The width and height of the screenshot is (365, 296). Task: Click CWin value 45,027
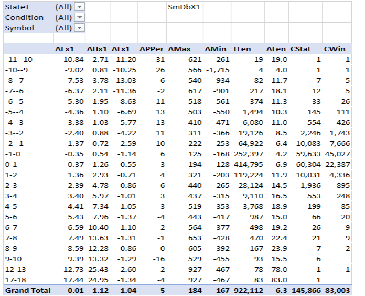pyautogui.click(x=337, y=154)
